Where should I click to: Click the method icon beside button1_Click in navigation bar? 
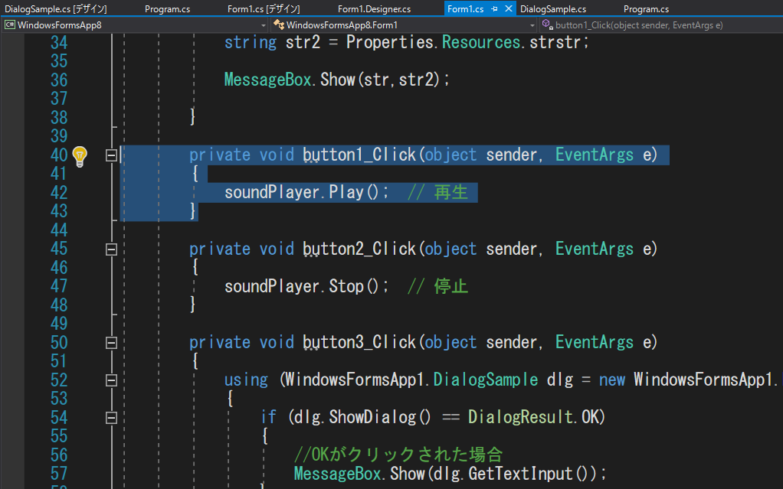547,25
